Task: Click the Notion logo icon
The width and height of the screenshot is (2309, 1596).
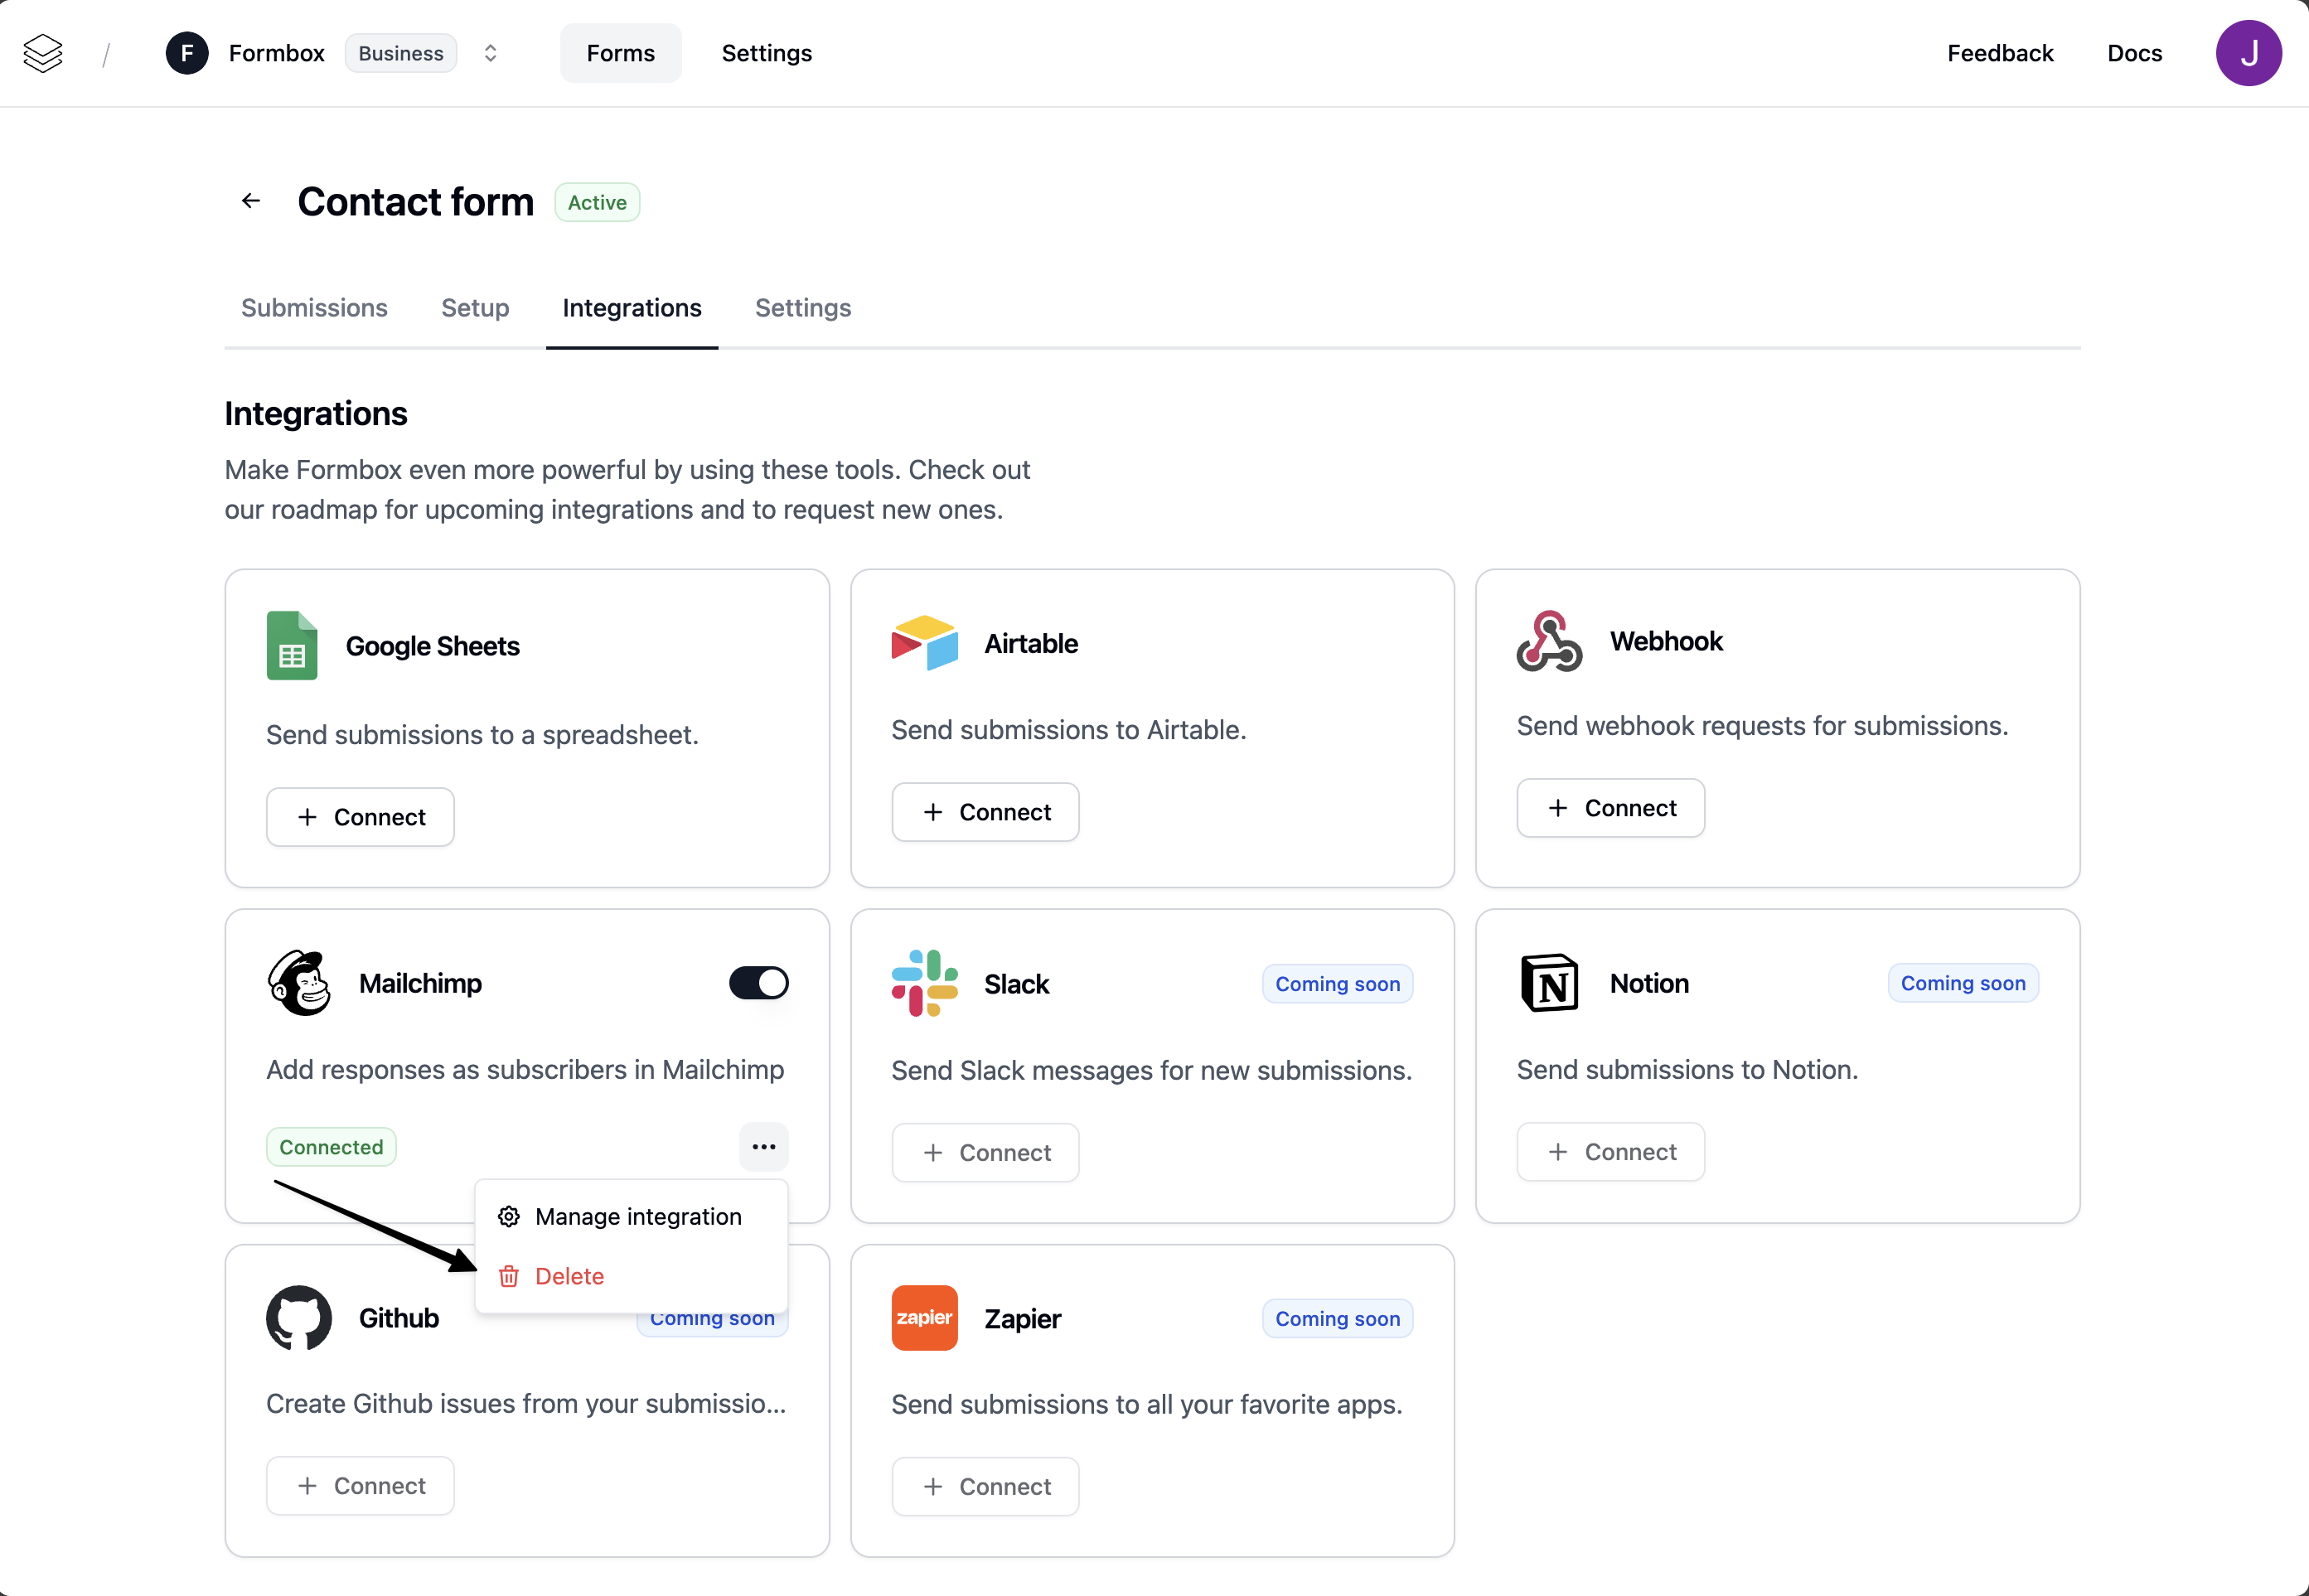Action: pyautogui.click(x=1549, y=983)
